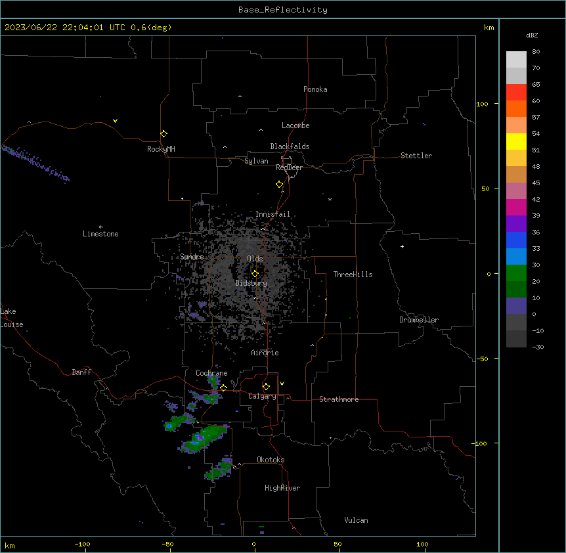
Task: Select the Stettler city label
Action: 416,156
